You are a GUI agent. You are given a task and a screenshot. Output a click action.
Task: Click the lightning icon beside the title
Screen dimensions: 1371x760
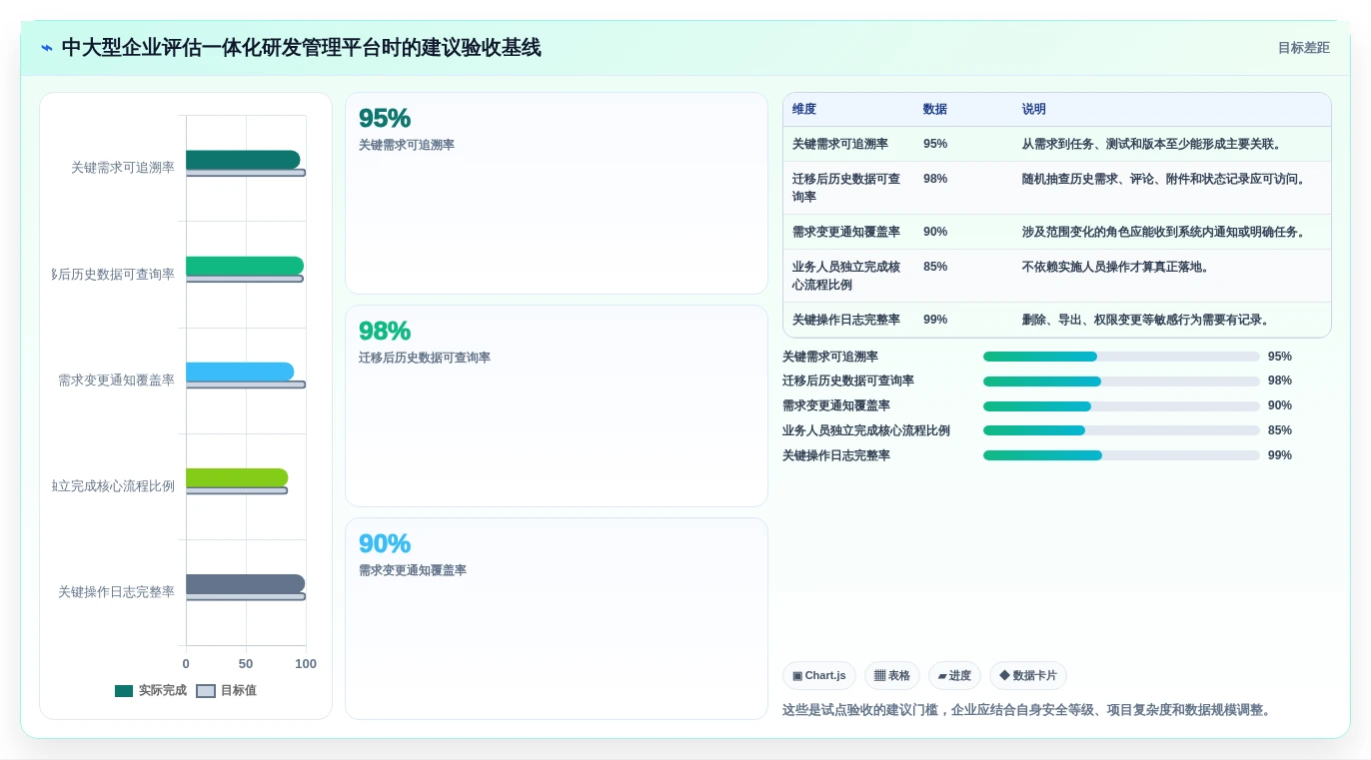(x=47, y=48)
